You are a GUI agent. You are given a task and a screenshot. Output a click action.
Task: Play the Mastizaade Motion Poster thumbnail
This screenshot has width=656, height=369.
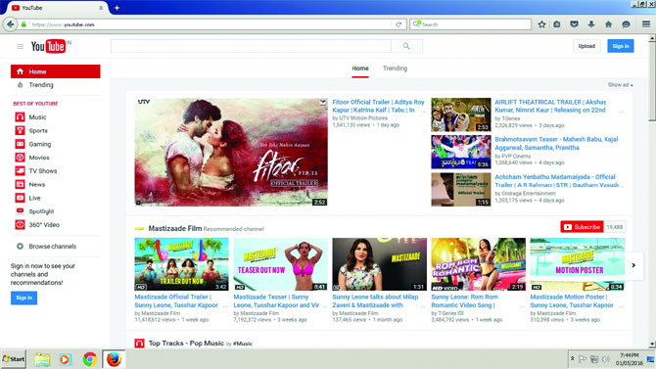pos(578,264)
